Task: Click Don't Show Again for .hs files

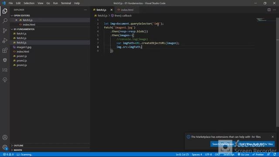Action: 256,144
